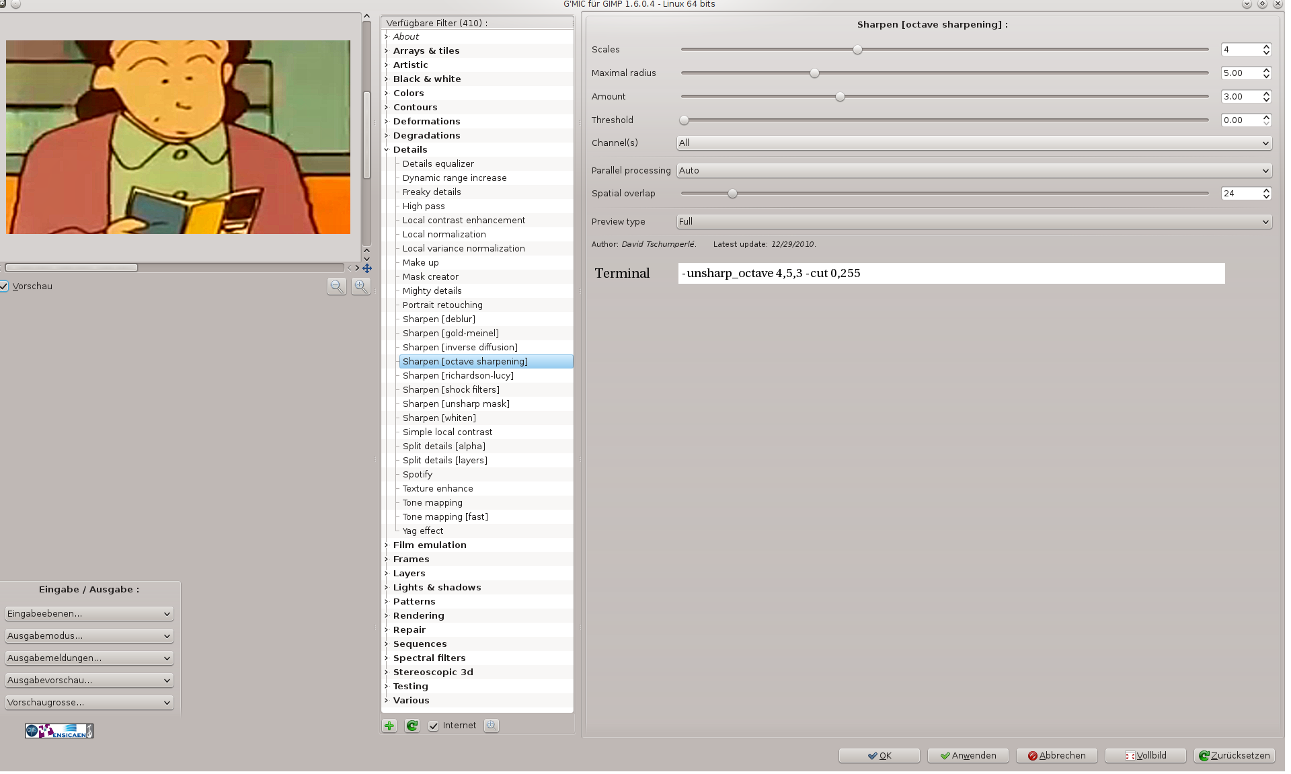Open the Vorschaugrosse dropdown

89,703
